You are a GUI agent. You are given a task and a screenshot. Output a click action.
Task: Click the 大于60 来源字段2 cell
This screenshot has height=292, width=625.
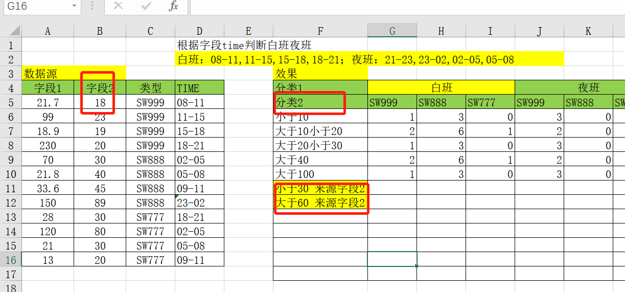pyautogui.click(x=320, y=203)
